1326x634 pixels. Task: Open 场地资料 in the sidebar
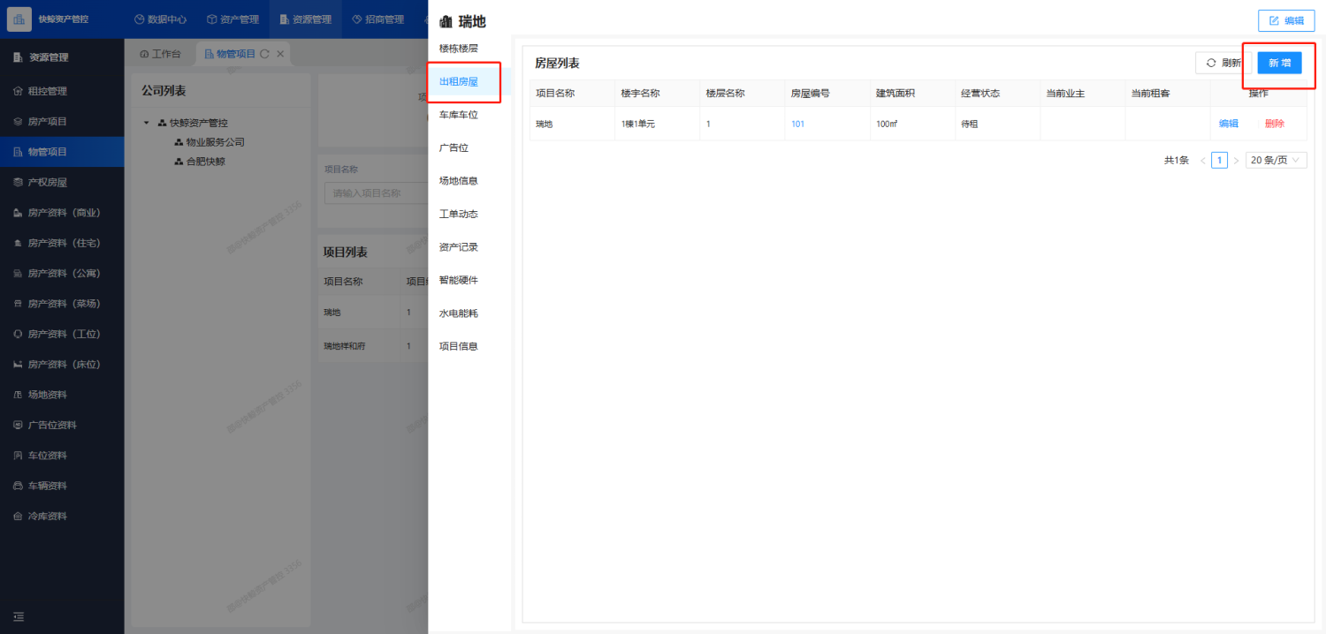pos(62,395)
